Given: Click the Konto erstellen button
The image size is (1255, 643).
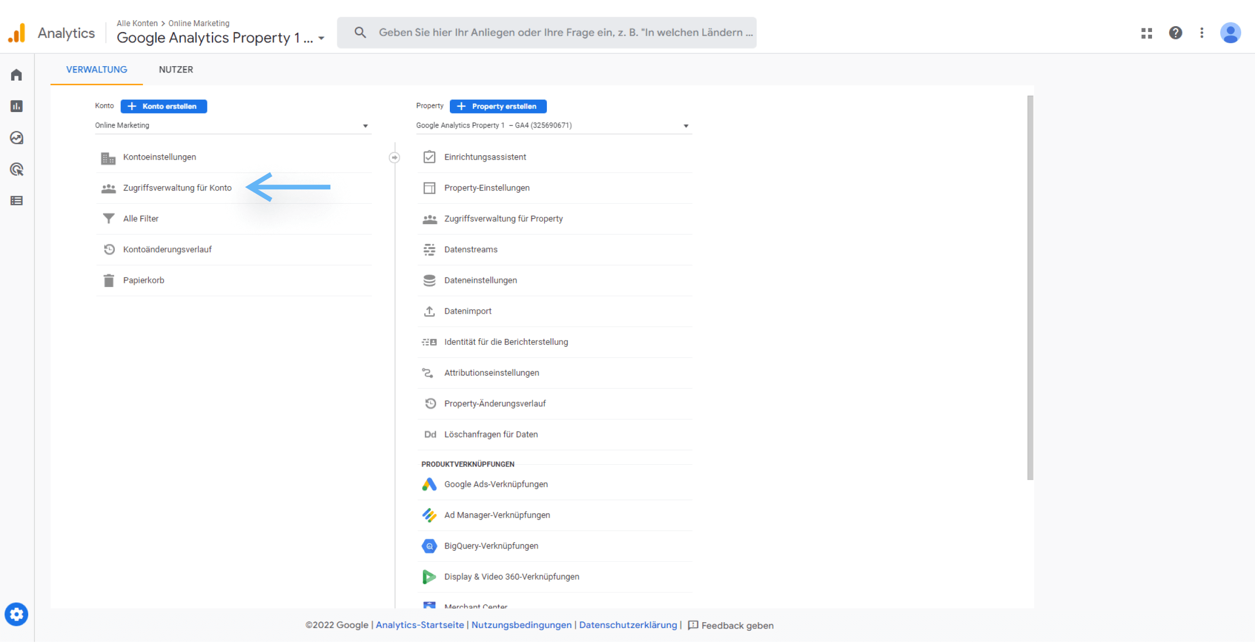Looking at the screenshot, I should pos(164,107).
